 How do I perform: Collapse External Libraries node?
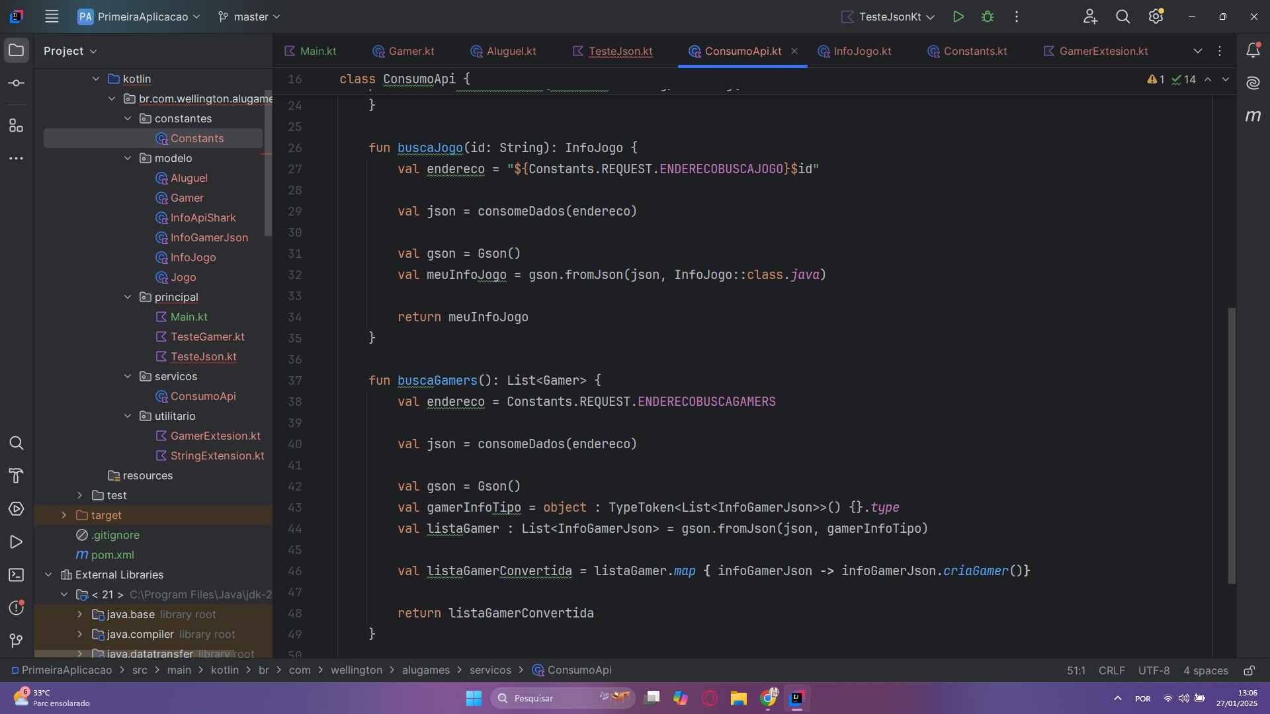click(x=48, y=575)
